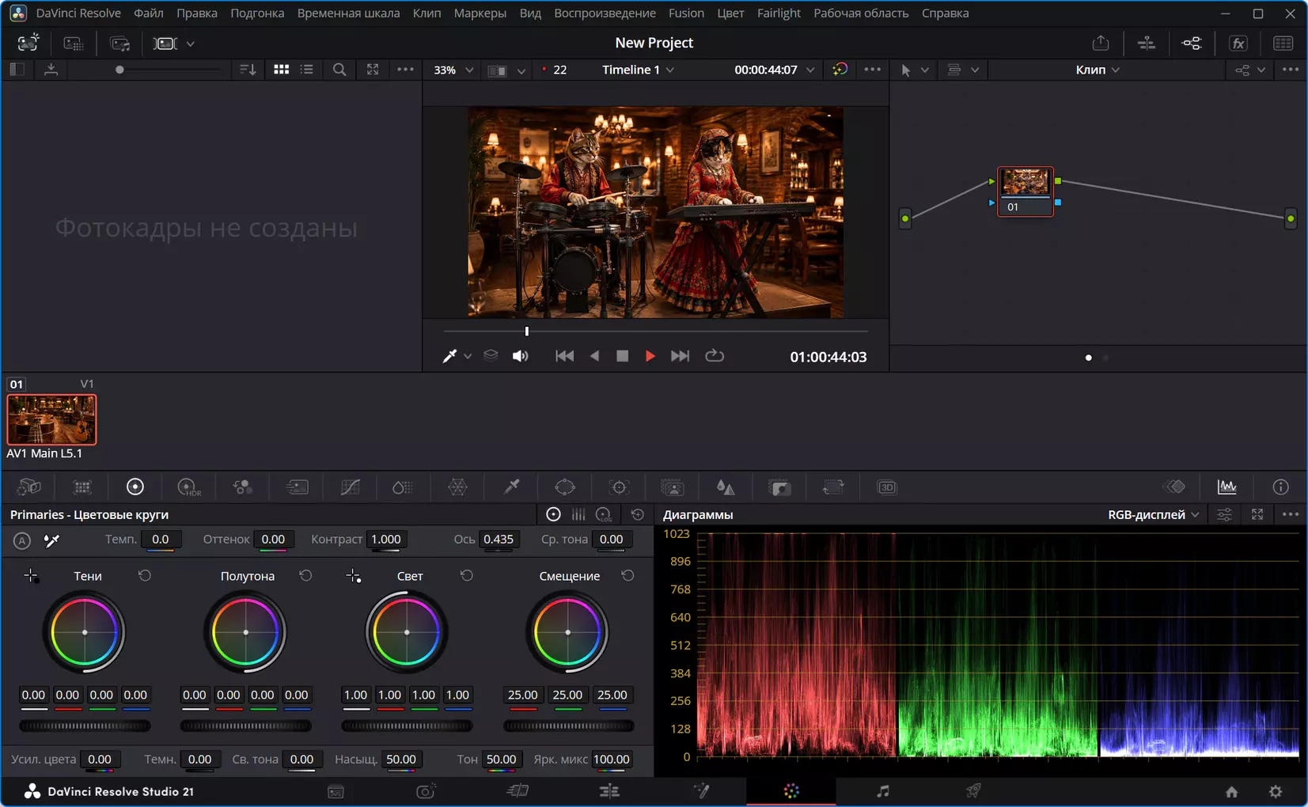Switch gallery to list view
This screenshot has width=1308, height=807.
(x=307, y=70)
